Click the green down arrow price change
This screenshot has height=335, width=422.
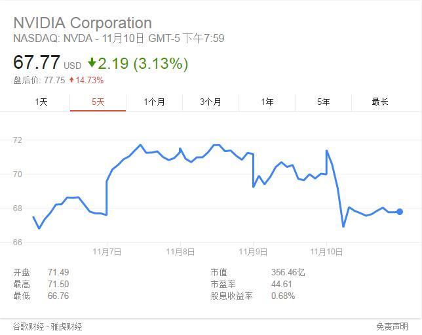pyautogui.click(x=92, y=62)
